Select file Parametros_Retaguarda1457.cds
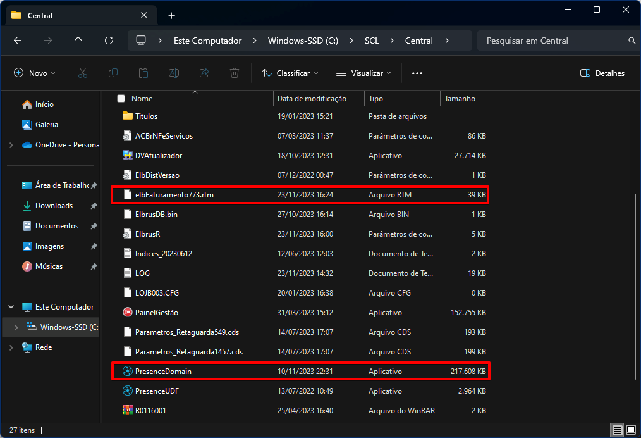The image size is (641, 438). [300, 352]
